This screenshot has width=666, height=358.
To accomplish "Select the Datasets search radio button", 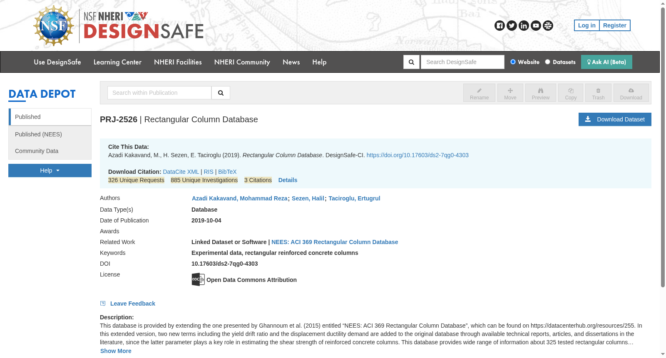I will click(547, 62).
